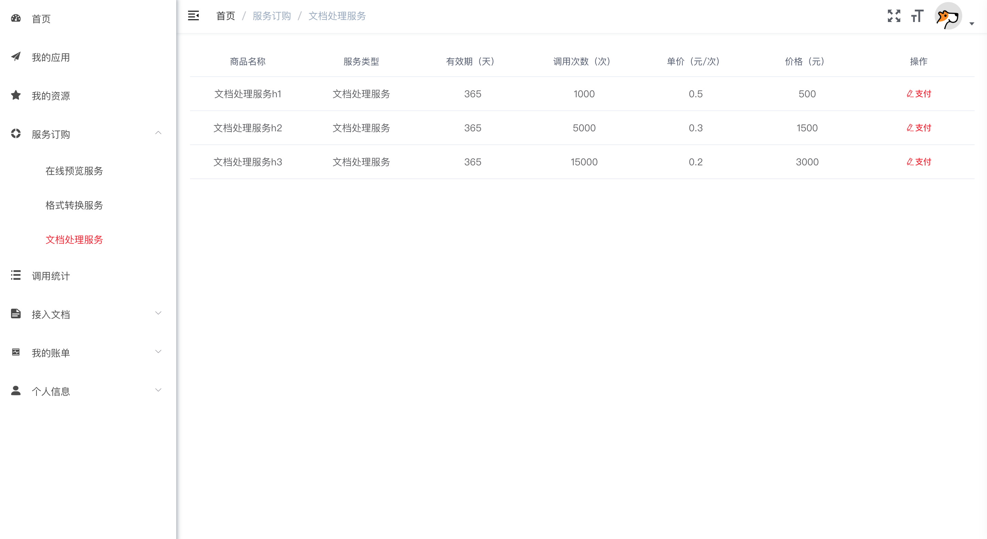Select the 文档处理服务h2 name cell
The width and height of the screenshot is (987, 539).
tap(247, 128)
